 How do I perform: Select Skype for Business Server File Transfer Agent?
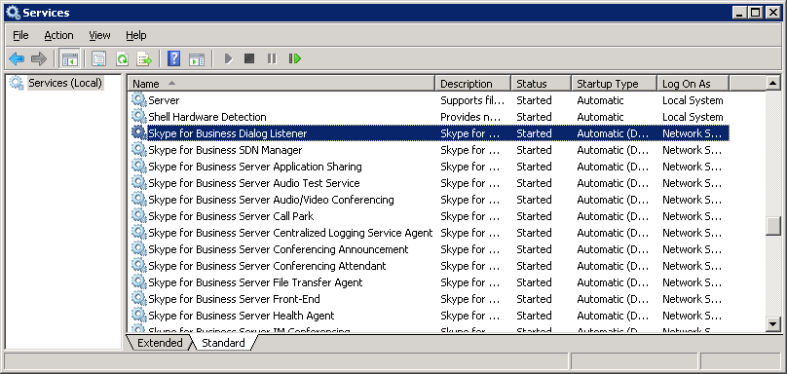(255, 282)
